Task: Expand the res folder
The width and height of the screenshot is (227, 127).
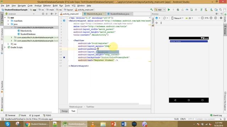Action: tap(8, 44)
